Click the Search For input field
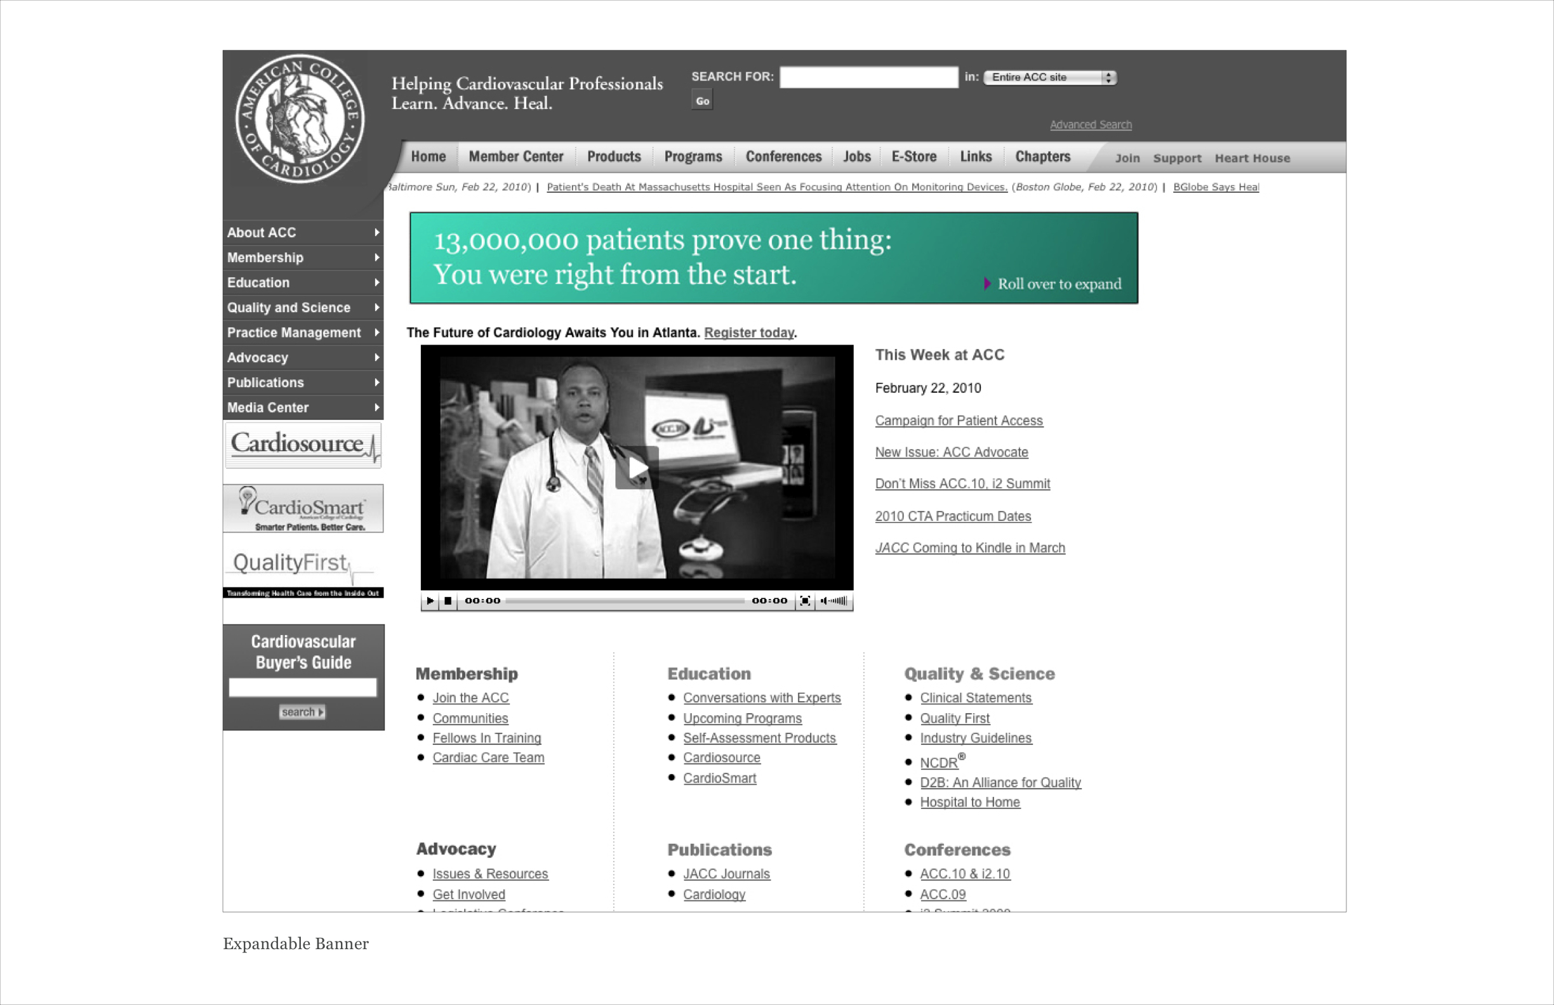The height and width of the screenshot is (1005, 1554). [869, 77]
